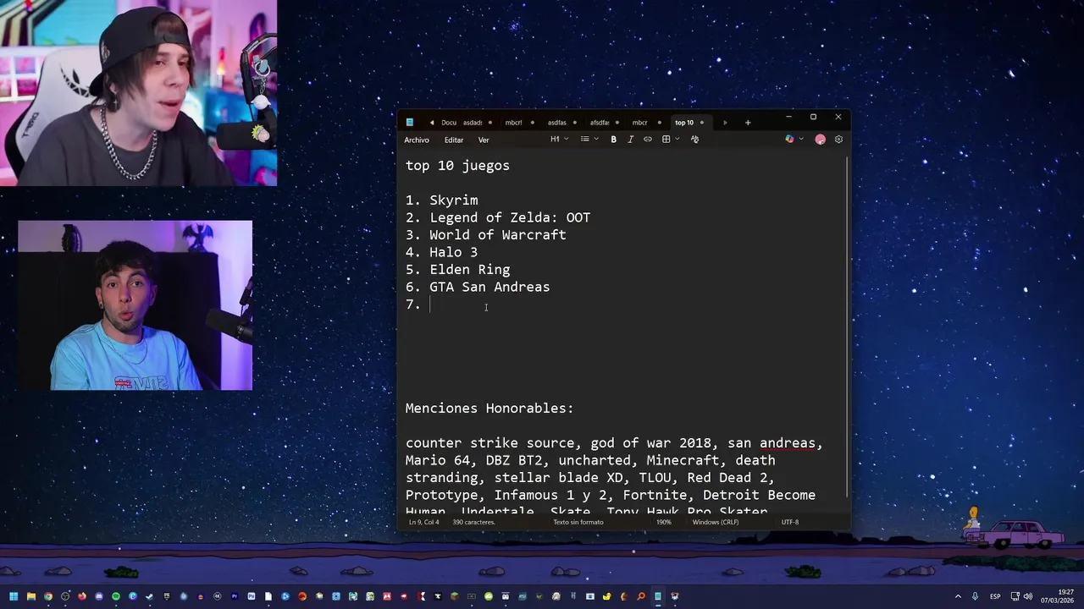1084x609 pixels.
Task: Open Notepad settings gear
Action: tap(838, 140)
